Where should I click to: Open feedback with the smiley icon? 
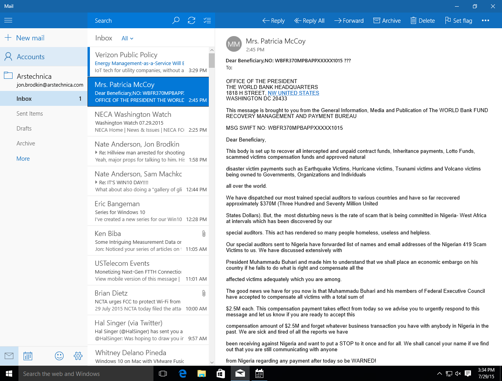tap(59, 356)
